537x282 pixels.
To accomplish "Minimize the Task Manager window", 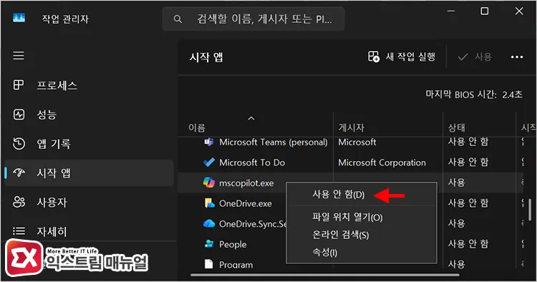I will point(451,11).
